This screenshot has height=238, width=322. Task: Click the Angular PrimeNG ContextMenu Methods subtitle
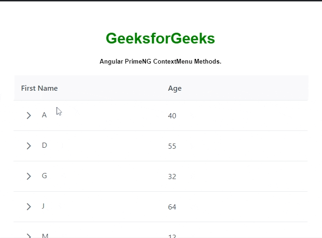coord(160,62)
